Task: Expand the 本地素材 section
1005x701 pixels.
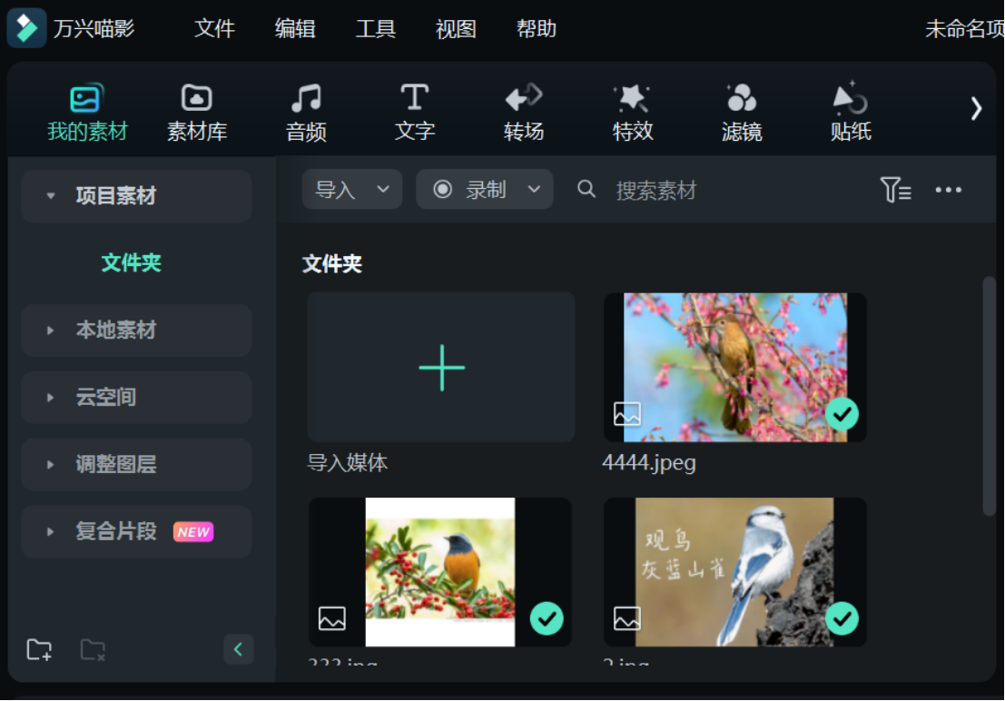Action: click(136, 331)
